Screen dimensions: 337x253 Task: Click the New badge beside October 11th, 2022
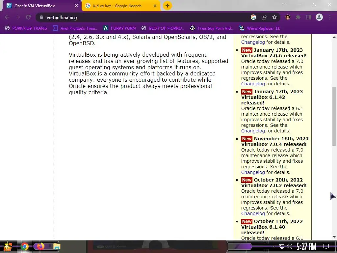pyautogui.click(x=247, y=221)
